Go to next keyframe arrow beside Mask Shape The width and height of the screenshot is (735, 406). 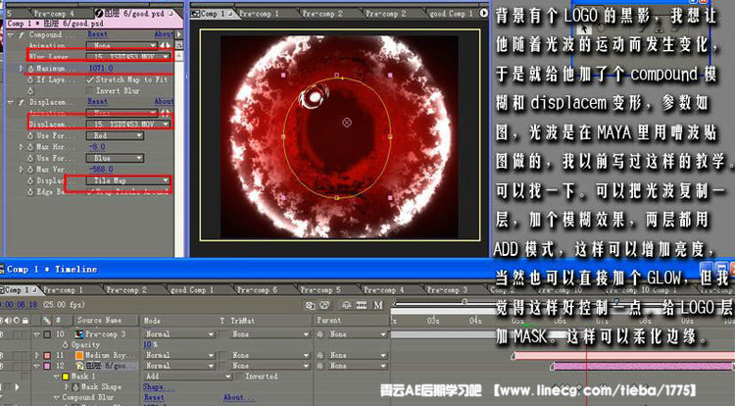tap(17, 387)
